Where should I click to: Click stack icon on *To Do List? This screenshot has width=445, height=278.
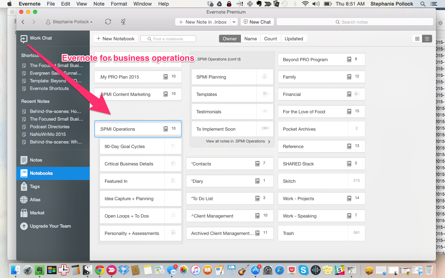(258, 198)
